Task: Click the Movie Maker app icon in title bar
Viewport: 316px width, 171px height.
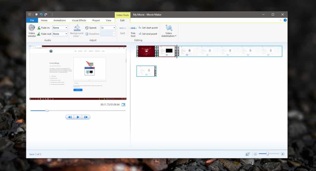Action: [30, 14]
